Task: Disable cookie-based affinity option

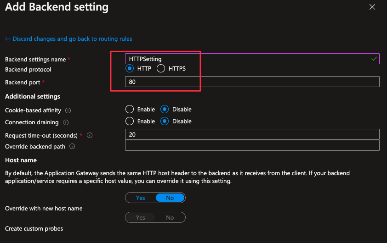Action: [x=165, y=110]
